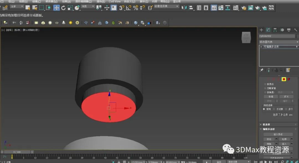
Task: Activate the Rotate tool
Action: [63, 8]
